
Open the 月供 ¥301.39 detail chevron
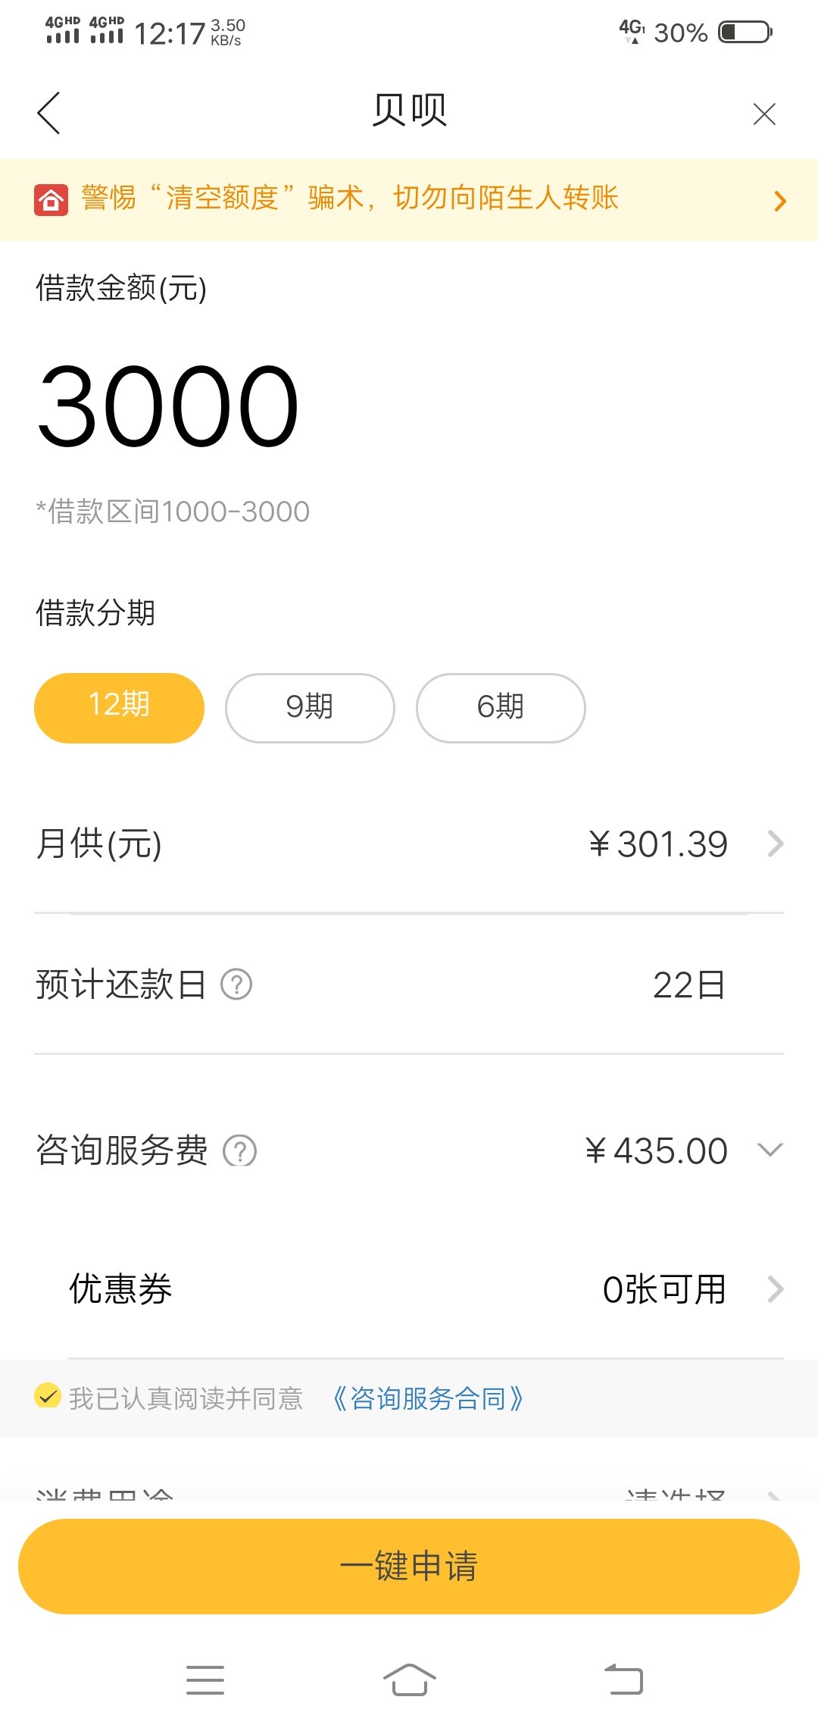point(775,844)
